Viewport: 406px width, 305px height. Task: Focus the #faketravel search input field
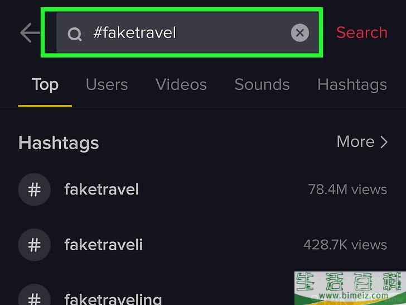point(187,32)
